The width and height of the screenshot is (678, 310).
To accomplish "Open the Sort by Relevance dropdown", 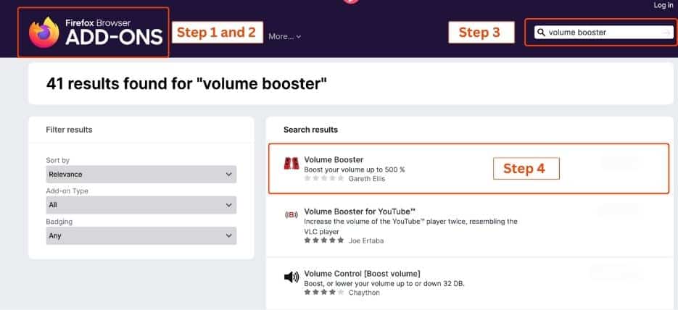I will tap(141, 175).
